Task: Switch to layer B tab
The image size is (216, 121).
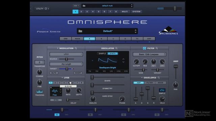Action: coord(101,39)
